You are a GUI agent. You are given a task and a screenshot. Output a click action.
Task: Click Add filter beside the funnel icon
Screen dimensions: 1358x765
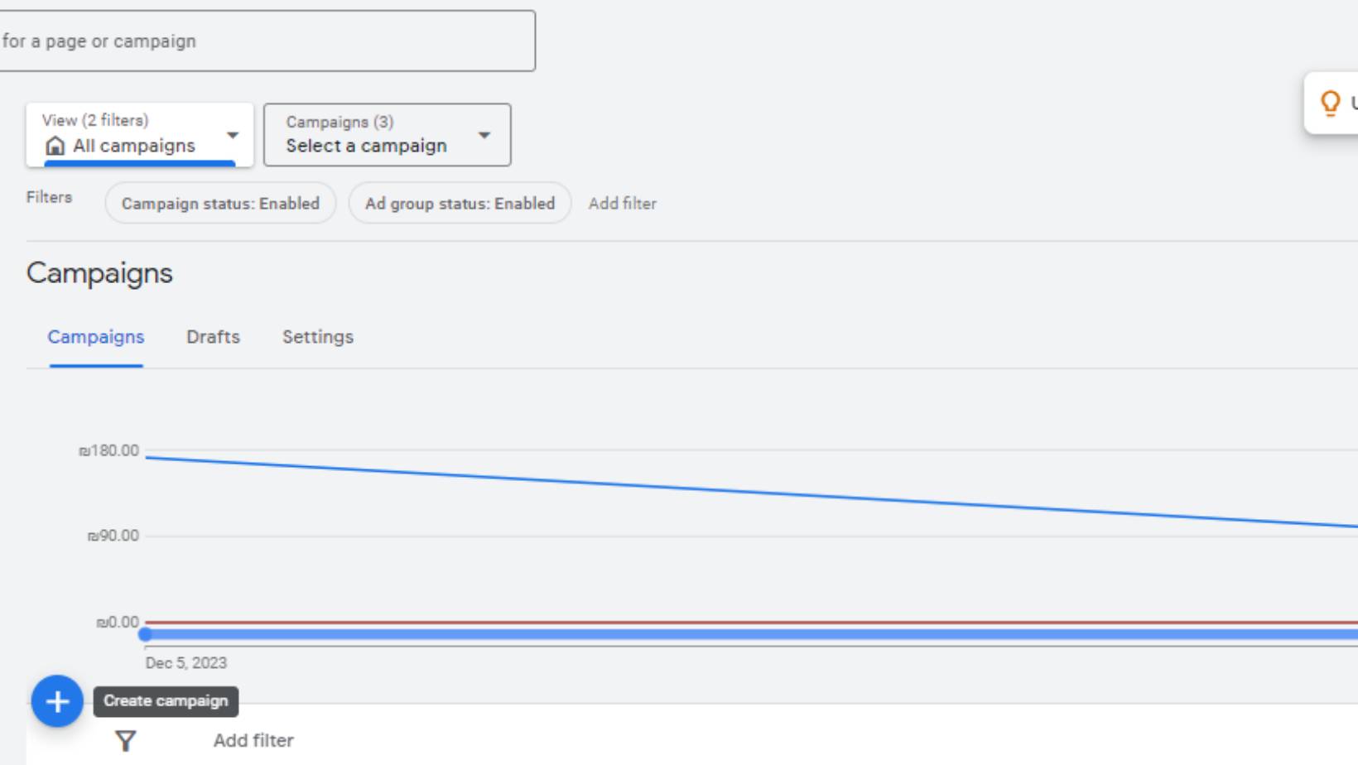[253, 740]
